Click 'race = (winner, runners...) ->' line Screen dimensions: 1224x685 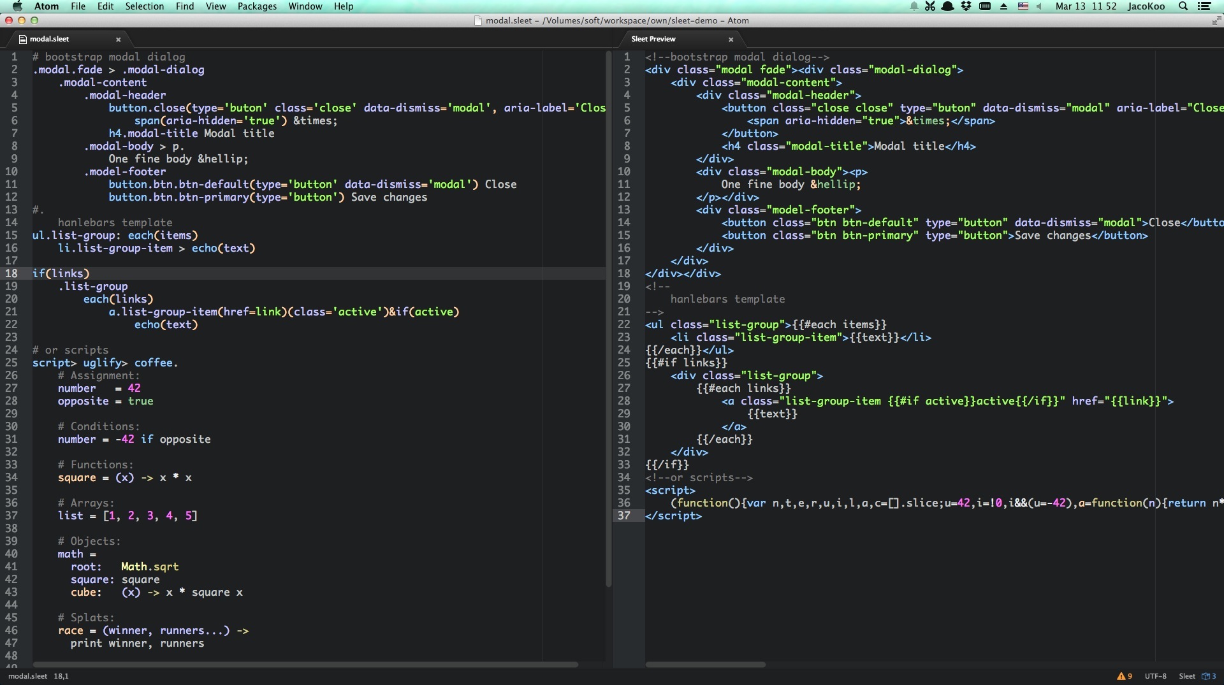153,630
